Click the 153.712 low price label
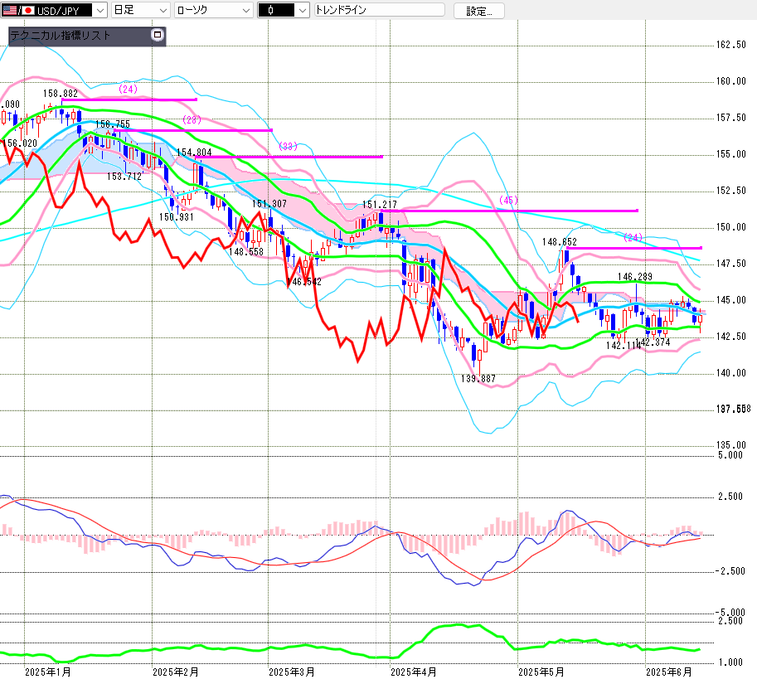Image resolution: width=757 pixels, height=679 pixels. (124, 177)
